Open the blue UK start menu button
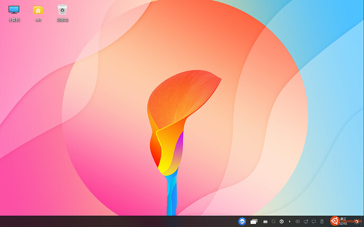Screen dimensions: 364x227 (242, 221)
